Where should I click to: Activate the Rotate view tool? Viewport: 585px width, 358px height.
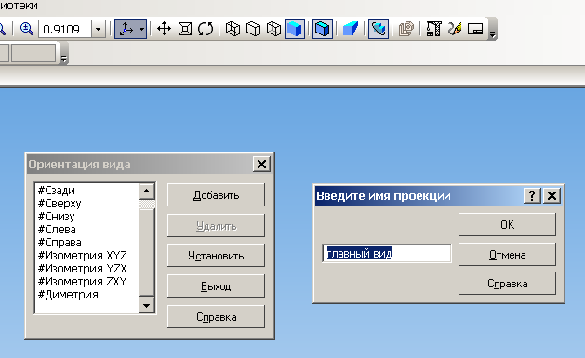click(206, 29)
